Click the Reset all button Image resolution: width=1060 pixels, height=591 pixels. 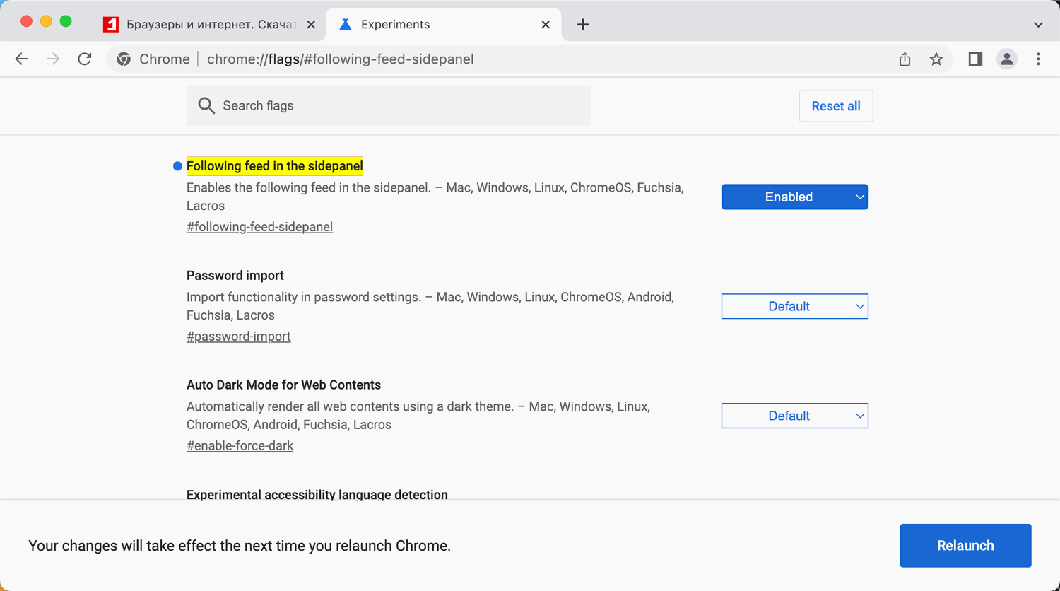tap(835, 106)
